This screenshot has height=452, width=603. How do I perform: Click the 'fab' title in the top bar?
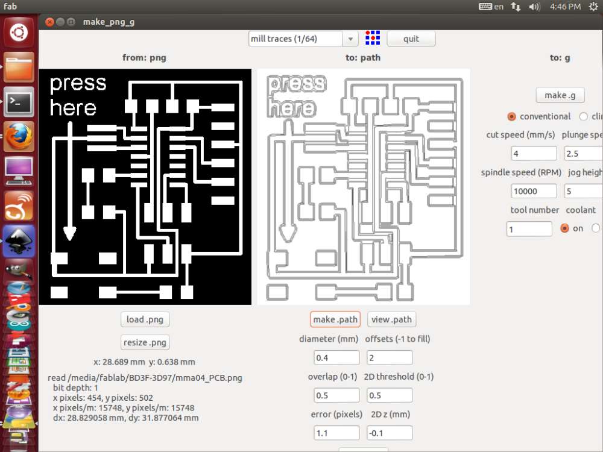(10, 6)
